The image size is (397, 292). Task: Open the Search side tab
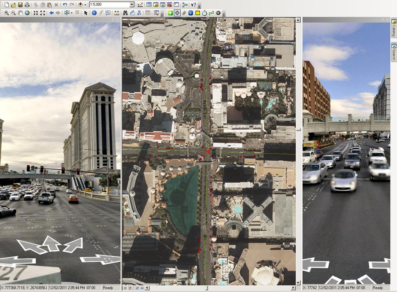point(394,52)
